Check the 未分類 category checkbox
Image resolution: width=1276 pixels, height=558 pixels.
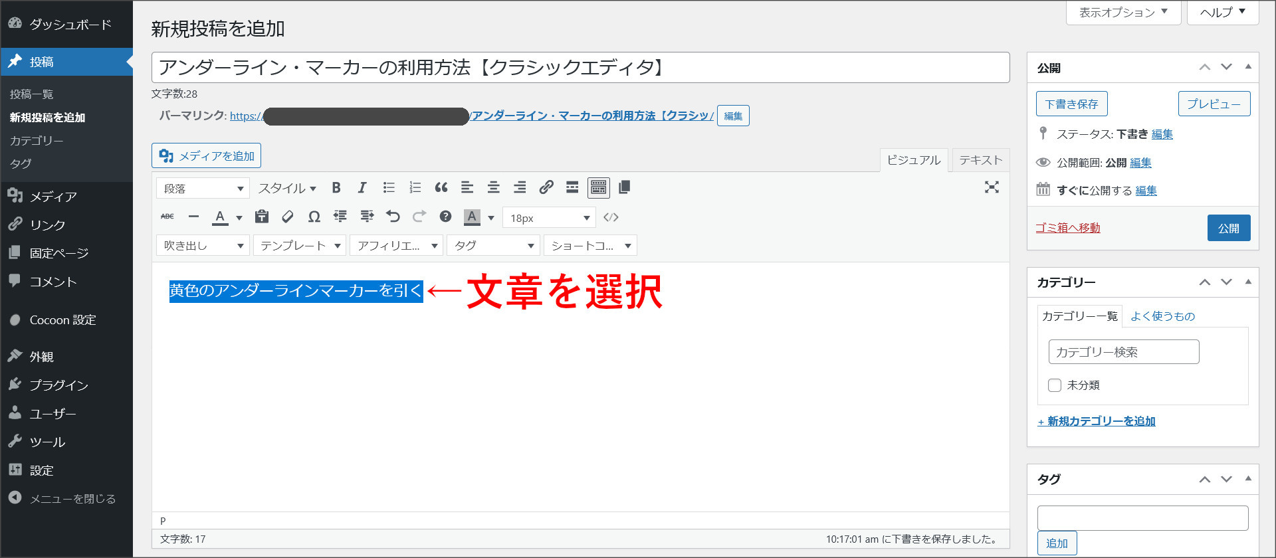pyautogui.click(x=1055, y=385)
